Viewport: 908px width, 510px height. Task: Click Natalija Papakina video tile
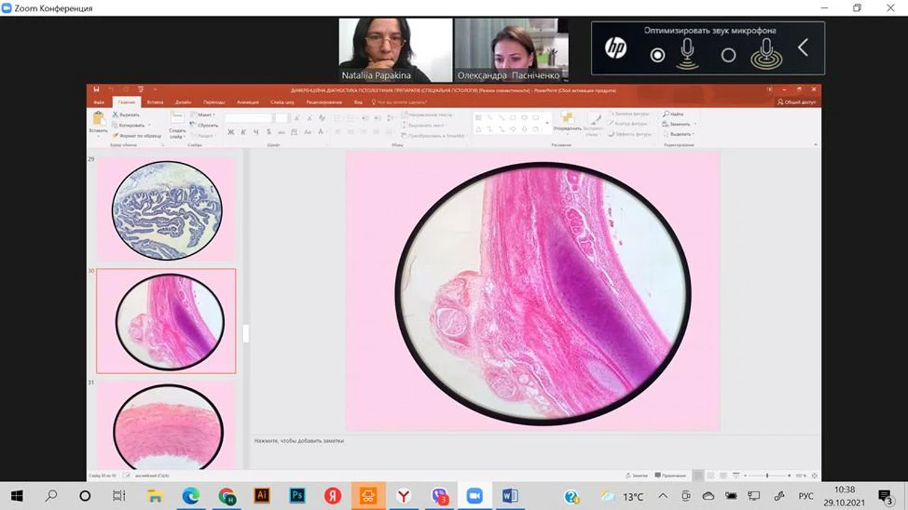tap(395, 50)
